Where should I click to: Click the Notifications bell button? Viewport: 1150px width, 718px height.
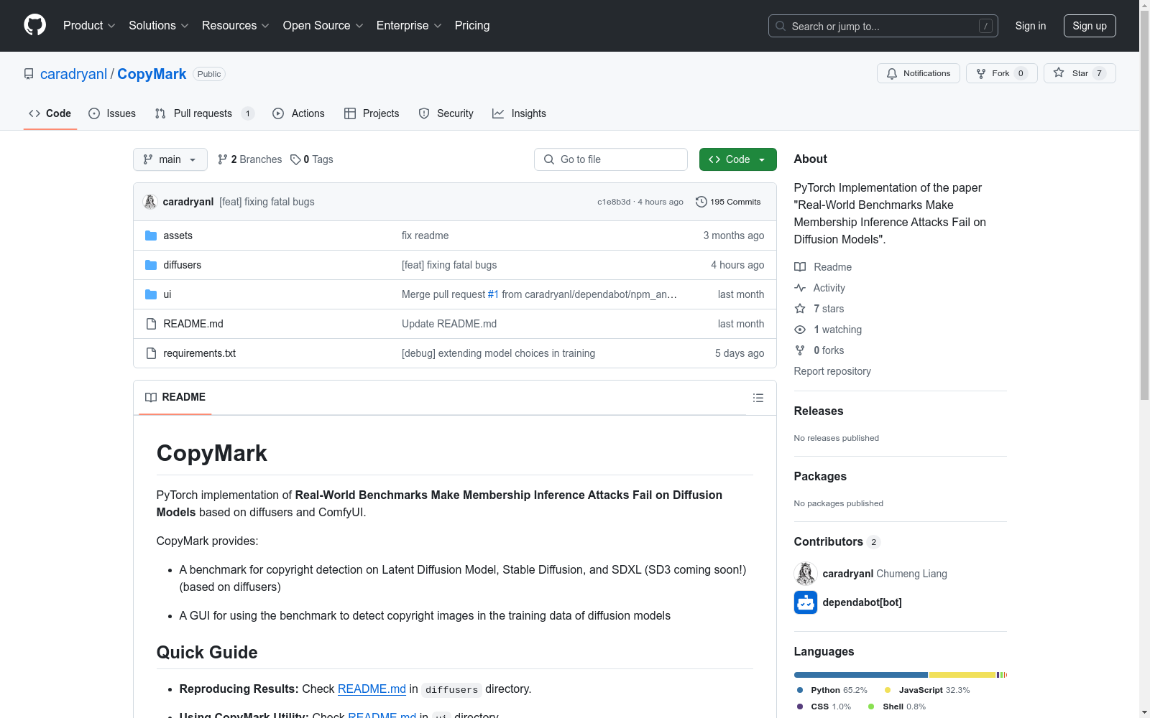point(918,73)
